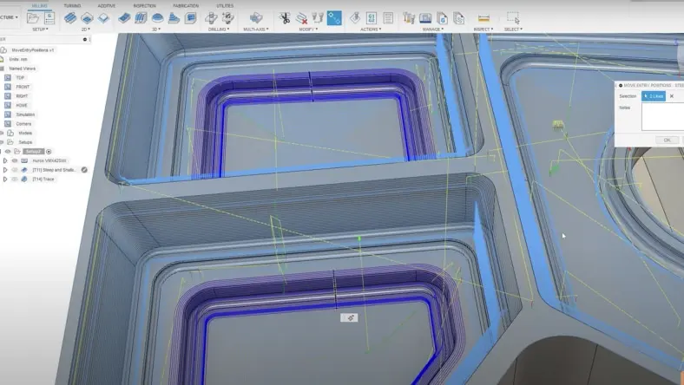The width and height of the screenshot is (684, 385).
Task: Click the highlighted Move Entry Positions icon
Action: [334, 18]
